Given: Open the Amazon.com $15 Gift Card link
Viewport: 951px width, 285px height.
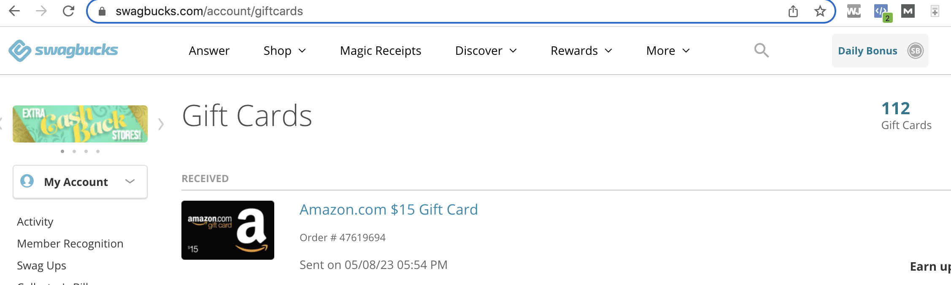Looking at the screenshot, I should [389, 209].
